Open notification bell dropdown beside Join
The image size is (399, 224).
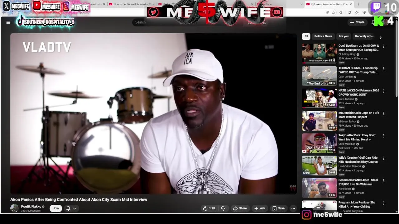click(71, 208)
